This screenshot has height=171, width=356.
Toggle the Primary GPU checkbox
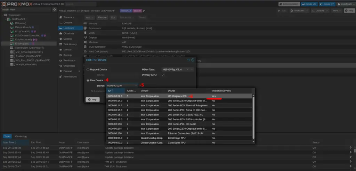click(x=163, y=75)
